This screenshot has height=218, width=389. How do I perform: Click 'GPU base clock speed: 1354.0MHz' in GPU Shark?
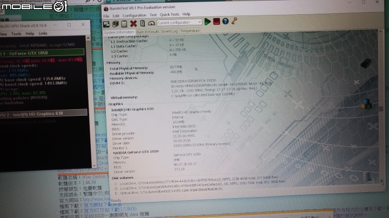click(33, 79)
